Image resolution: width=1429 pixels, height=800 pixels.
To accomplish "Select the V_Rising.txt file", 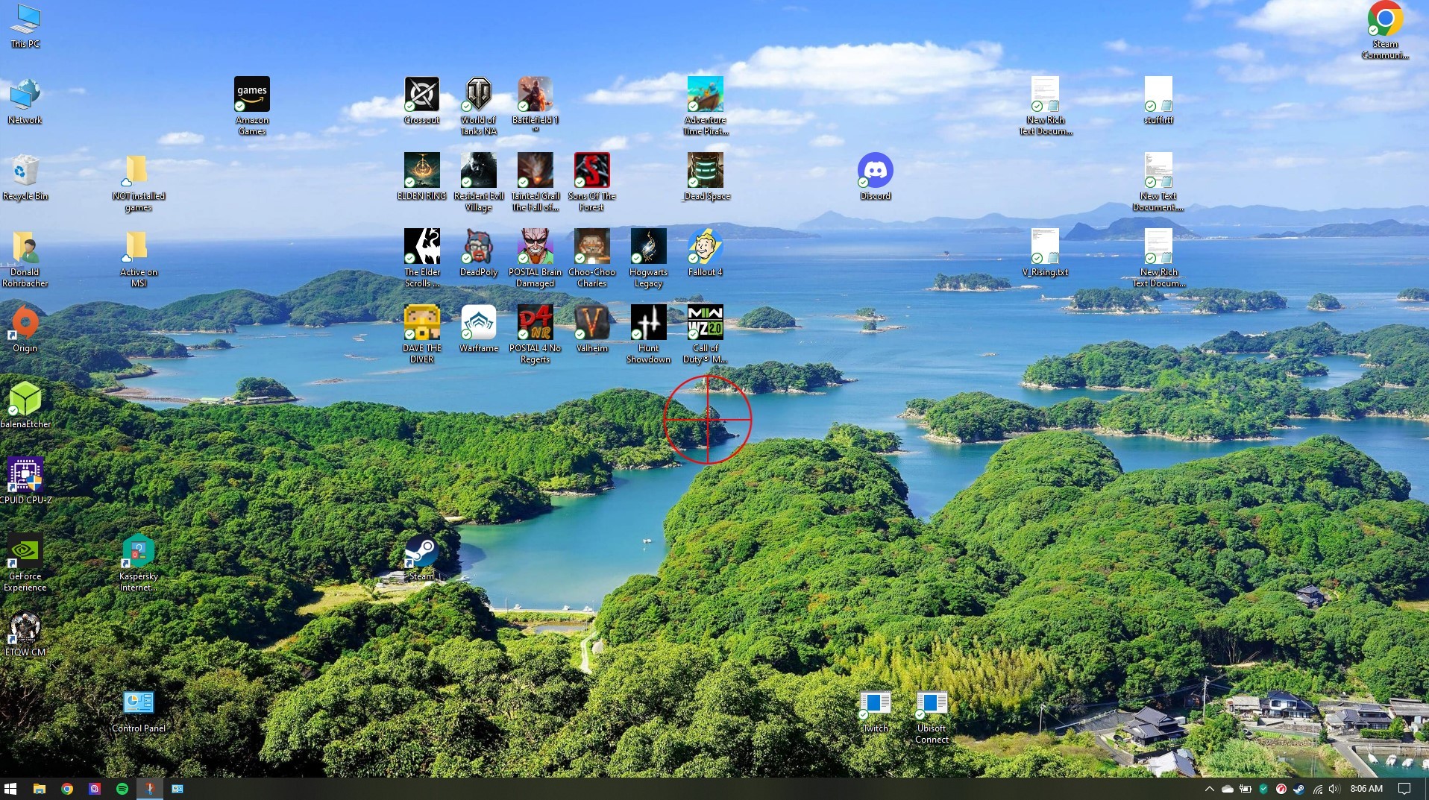I will click(1045, 247).
